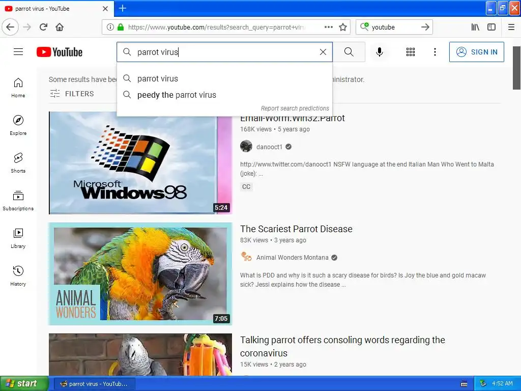
Task: Open Explore in the YouTube sidebar
Action: point(18,125)
